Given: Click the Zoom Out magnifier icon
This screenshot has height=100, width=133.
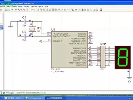Looking at the screenshot, I should [21, 10].
